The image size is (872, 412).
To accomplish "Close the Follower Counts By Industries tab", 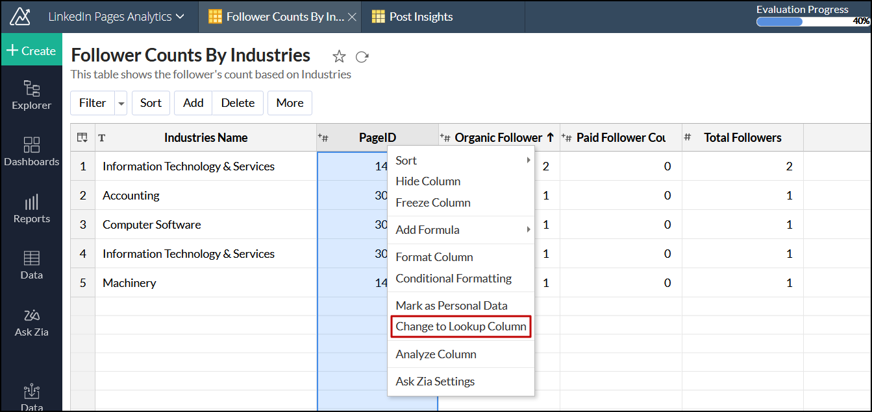I will coord(352,17).
